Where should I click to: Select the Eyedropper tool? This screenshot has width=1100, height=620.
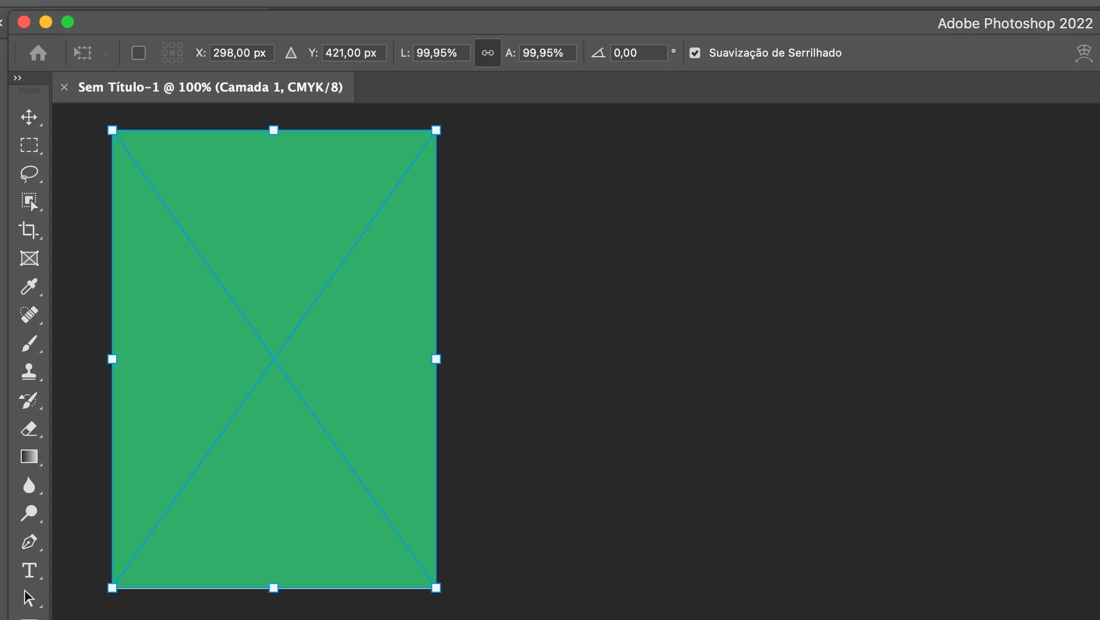29,287
